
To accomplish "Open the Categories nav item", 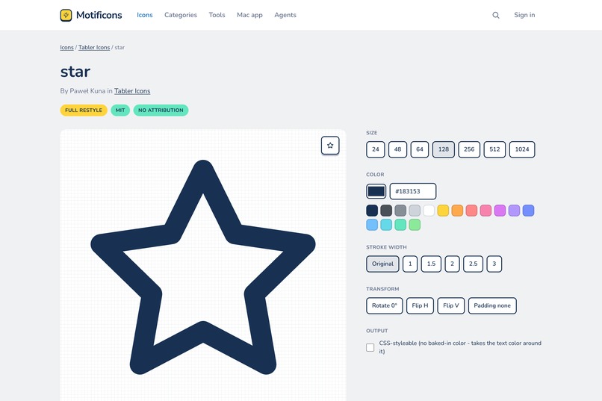I will coord(181,15).
